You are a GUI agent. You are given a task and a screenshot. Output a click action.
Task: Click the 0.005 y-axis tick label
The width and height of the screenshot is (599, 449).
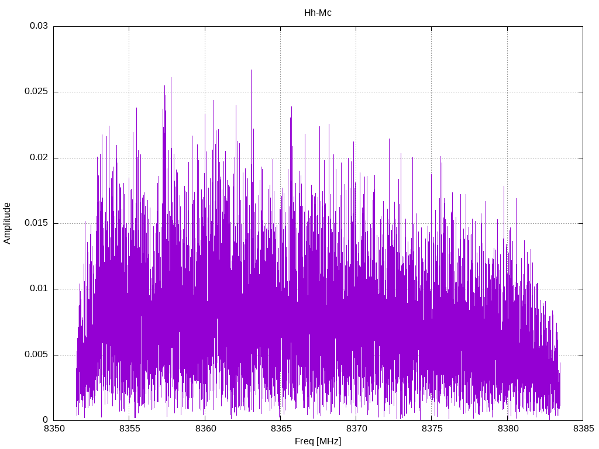point(36,354)
